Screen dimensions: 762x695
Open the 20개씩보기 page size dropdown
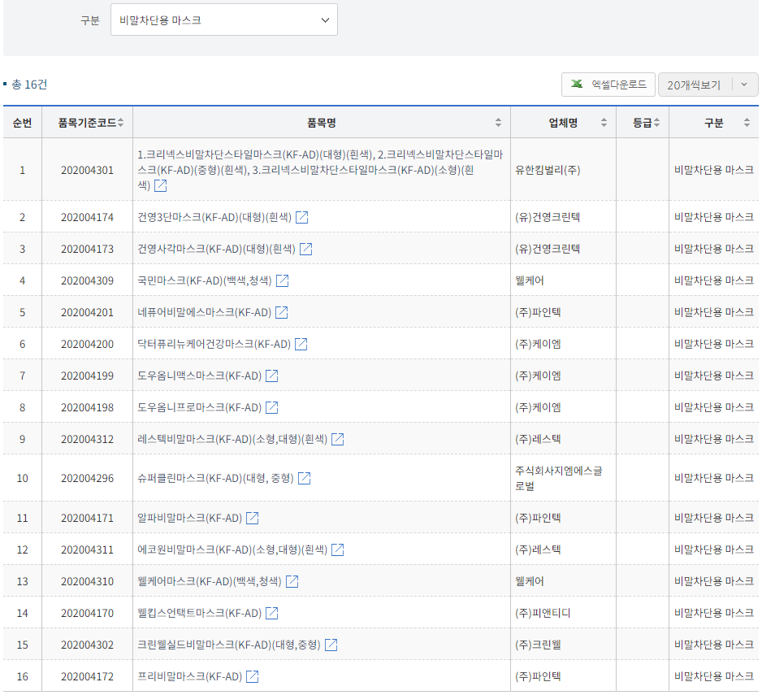point(708,85)
